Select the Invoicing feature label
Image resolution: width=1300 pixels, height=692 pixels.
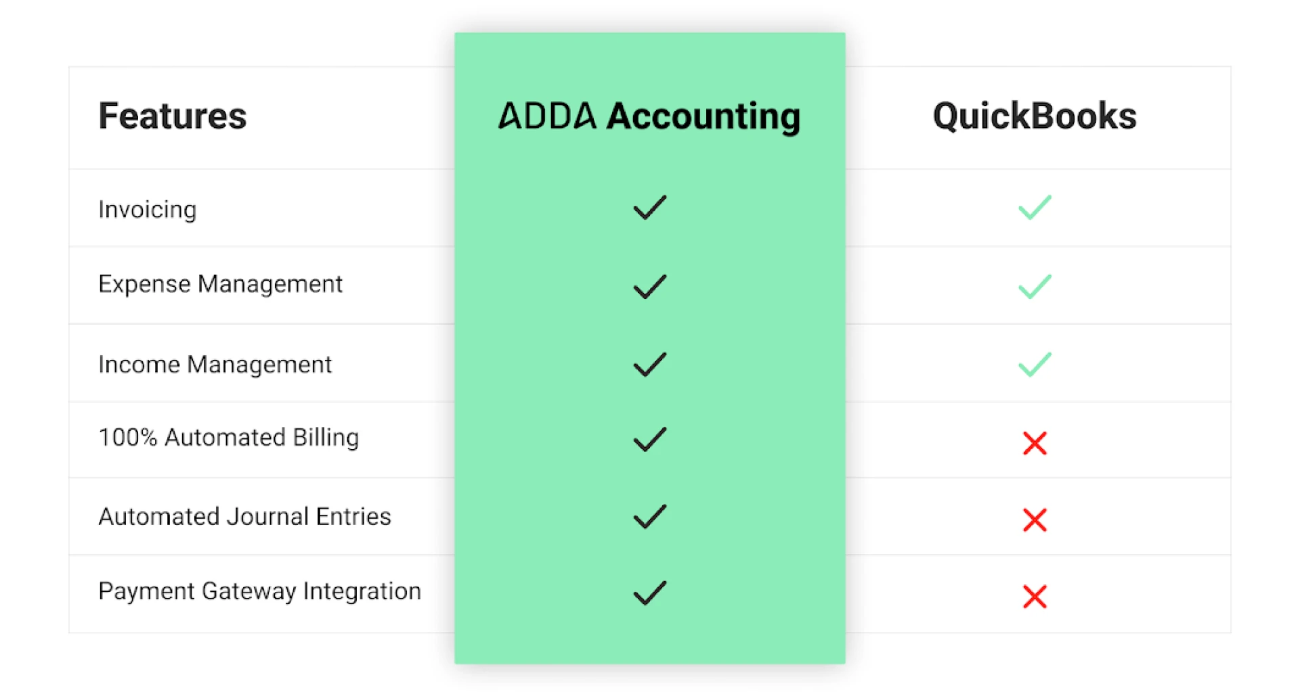pyautogui.click(x=148, y=210)
